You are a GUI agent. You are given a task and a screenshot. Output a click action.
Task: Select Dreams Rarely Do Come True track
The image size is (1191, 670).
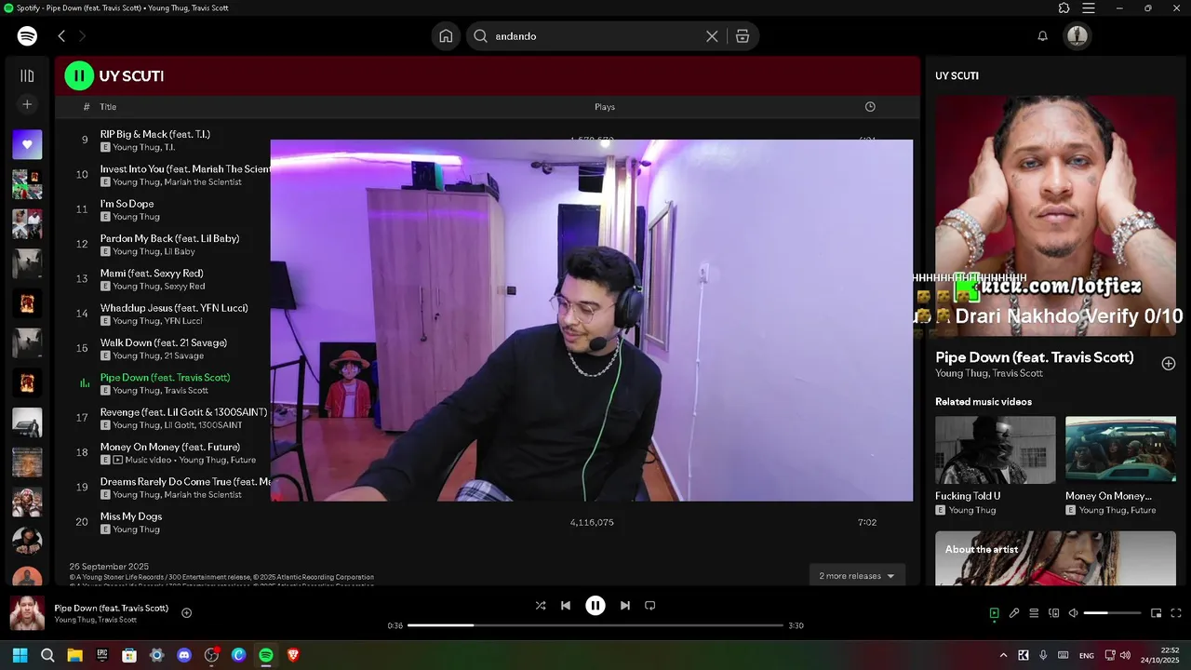[x=185, y=482]
